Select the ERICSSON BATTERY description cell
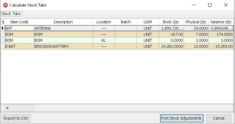Viewport: 235px width, 124px height. pyautogui.click(x=63, y=47)
